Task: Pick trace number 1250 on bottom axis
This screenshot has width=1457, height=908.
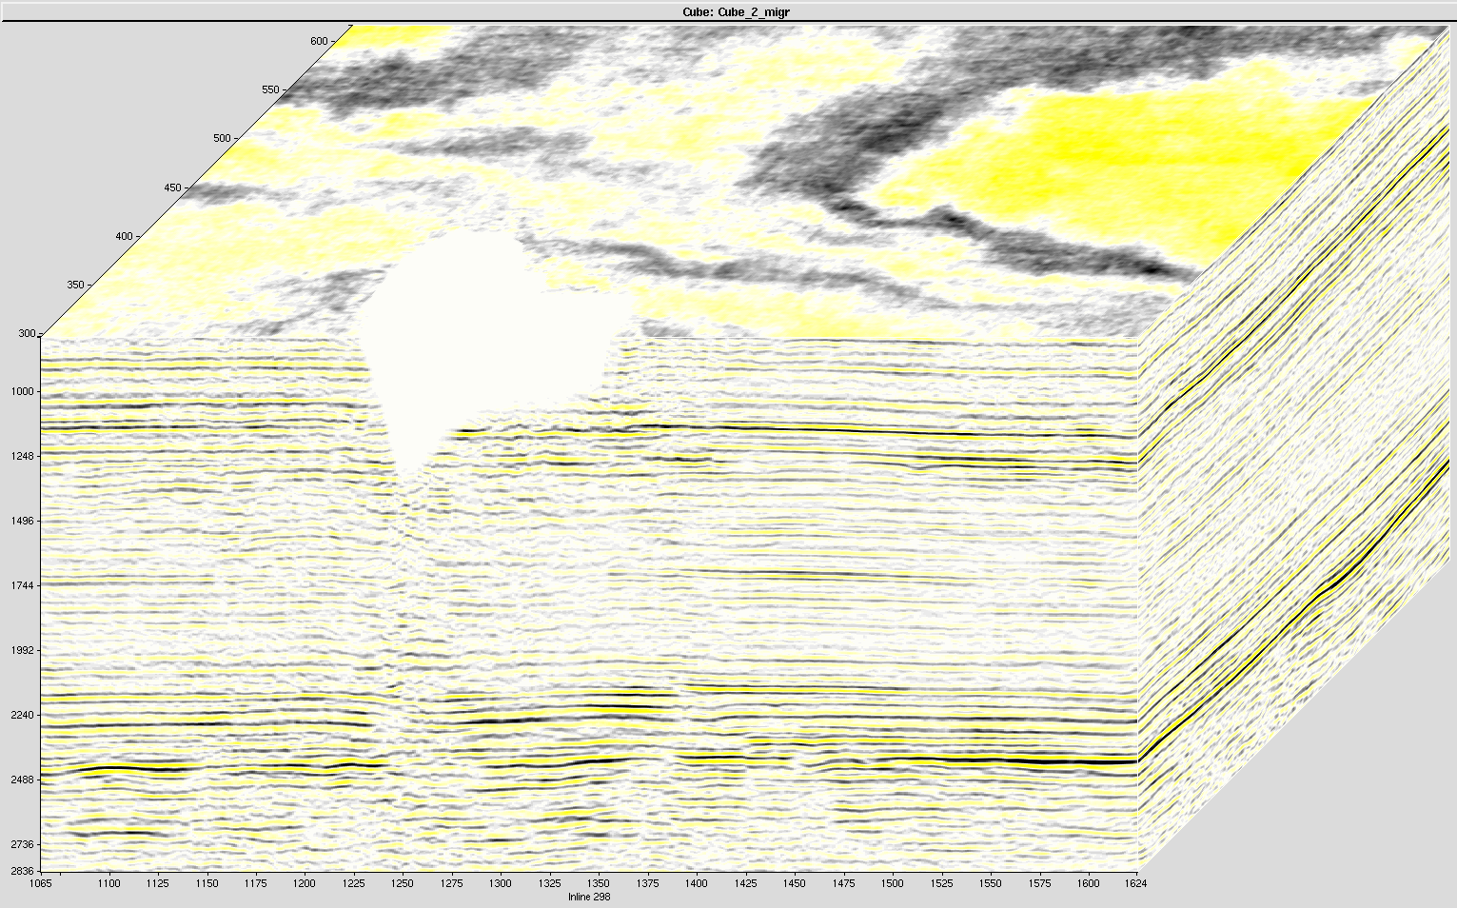Action: pyautogui.click(x=403, y=883)
